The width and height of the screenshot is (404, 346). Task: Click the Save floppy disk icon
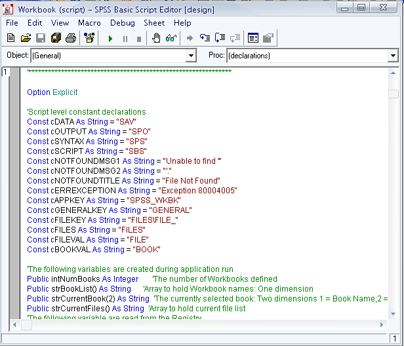pyautogui.click(x=41, y=38)
